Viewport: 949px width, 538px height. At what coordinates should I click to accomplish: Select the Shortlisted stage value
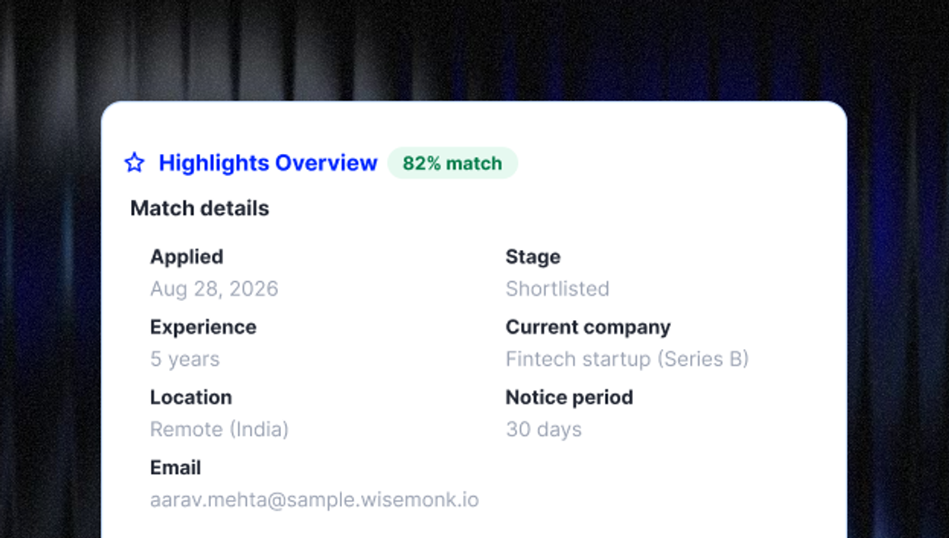click(x=558, y=289)
